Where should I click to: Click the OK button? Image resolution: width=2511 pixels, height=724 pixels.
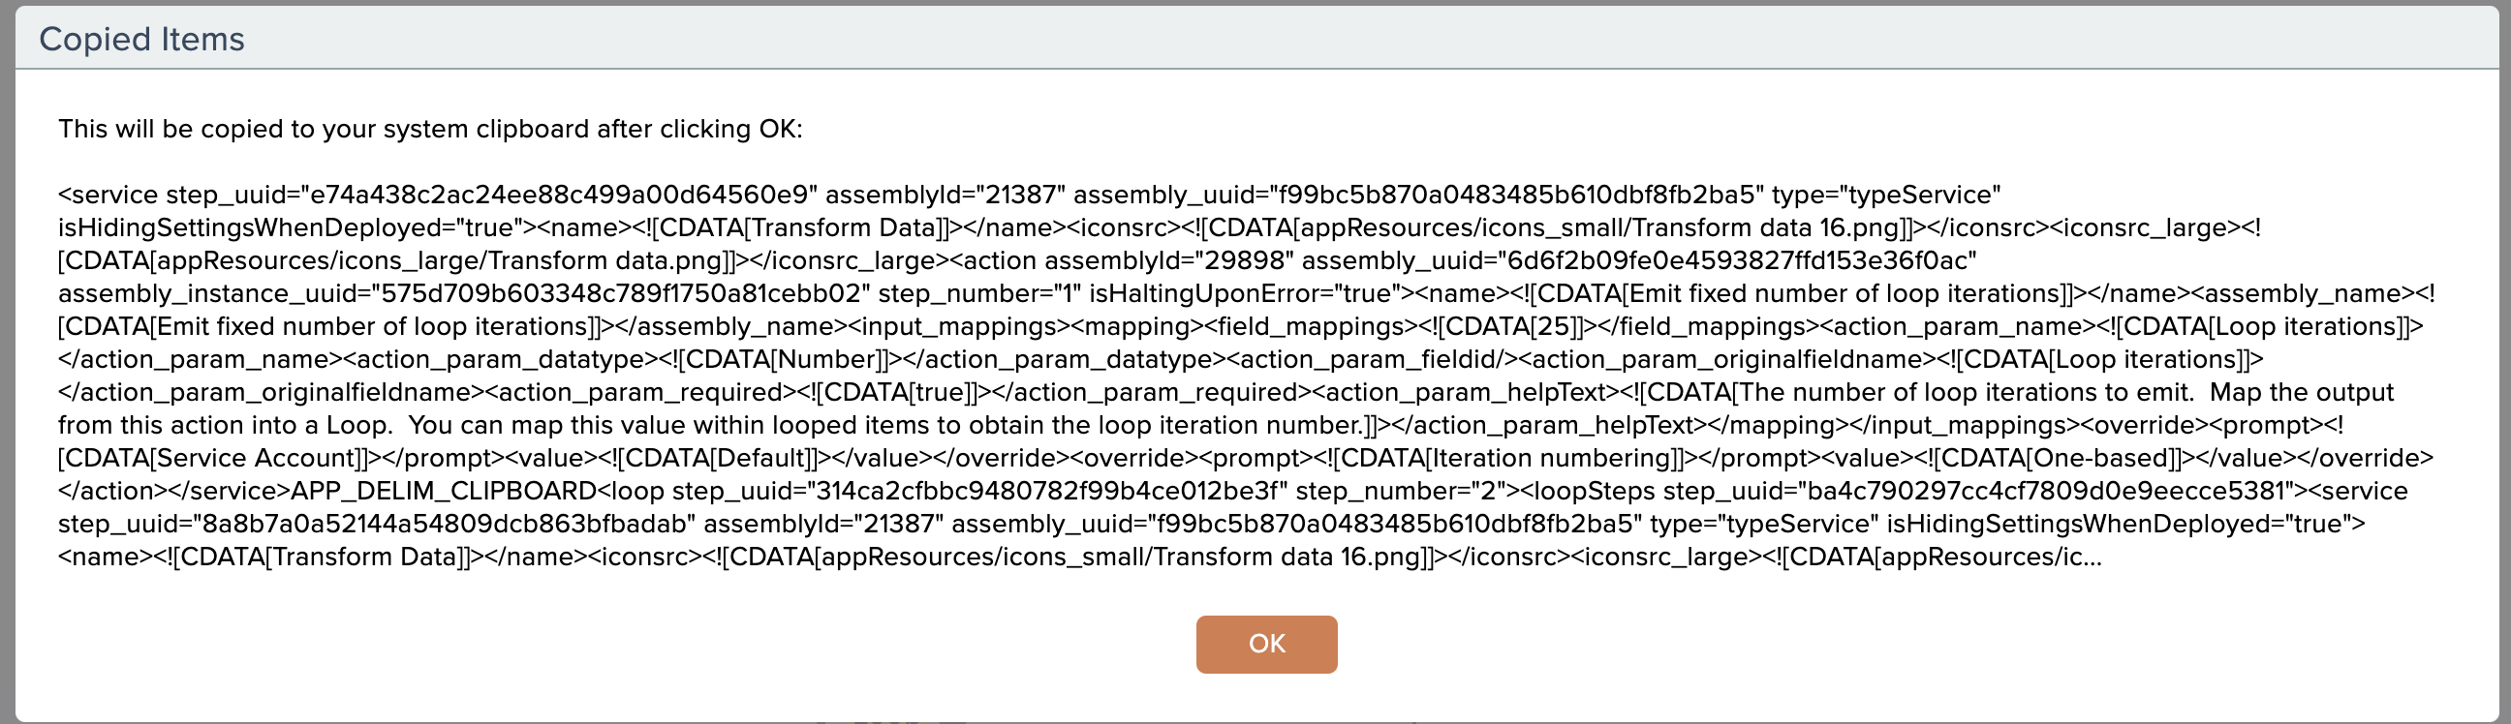tap(1266, 644)
